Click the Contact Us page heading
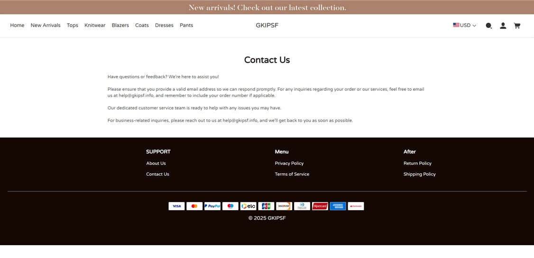Image resolution: width=534 pixels, height=258 pixels. tap(267, 60)
